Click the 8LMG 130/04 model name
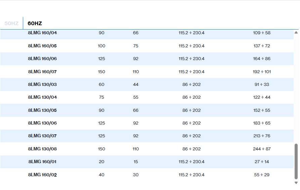The image size is (300, 190). click(x=42, y=97)
